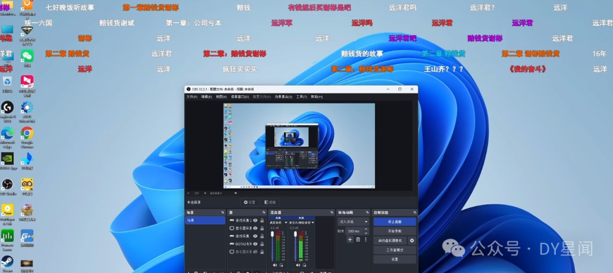The image size is (613, 273).
Task: Hide the 游戏采集 2 source eye icon
Action: [255, 220]
